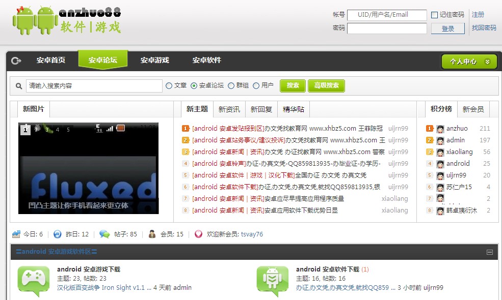
Task: Open the 安卓应尽早提高应用程序质量 thread
Action: click(304, 199)
